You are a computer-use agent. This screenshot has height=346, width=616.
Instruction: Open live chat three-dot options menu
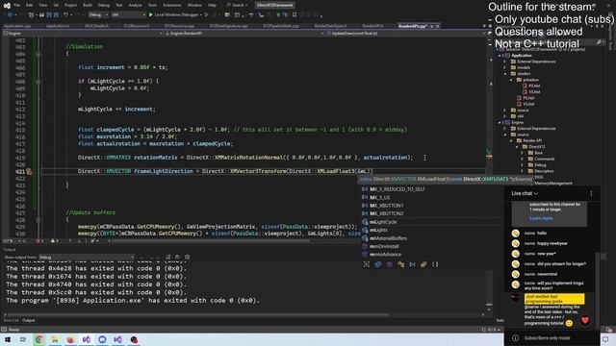pyautogui.click(x=591, y=193)
